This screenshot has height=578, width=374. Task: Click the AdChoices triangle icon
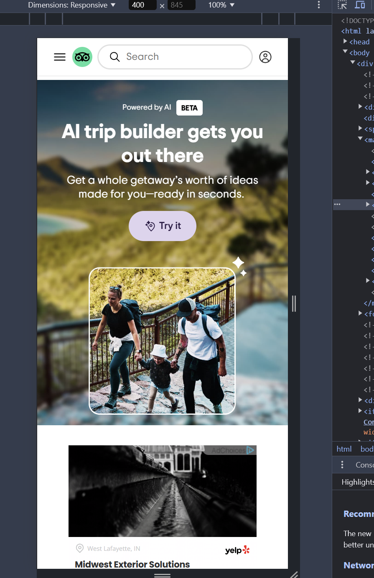(x=250, y=450)
